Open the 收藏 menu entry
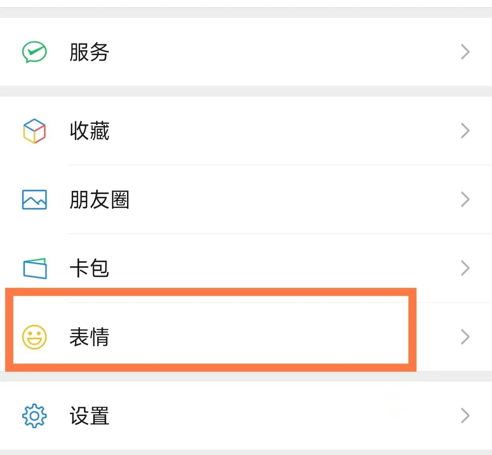Screen dimensions: 492x455 click(x=89, y=131)
